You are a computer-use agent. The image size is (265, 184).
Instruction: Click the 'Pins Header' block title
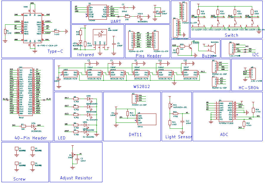[x=149, y=56]
